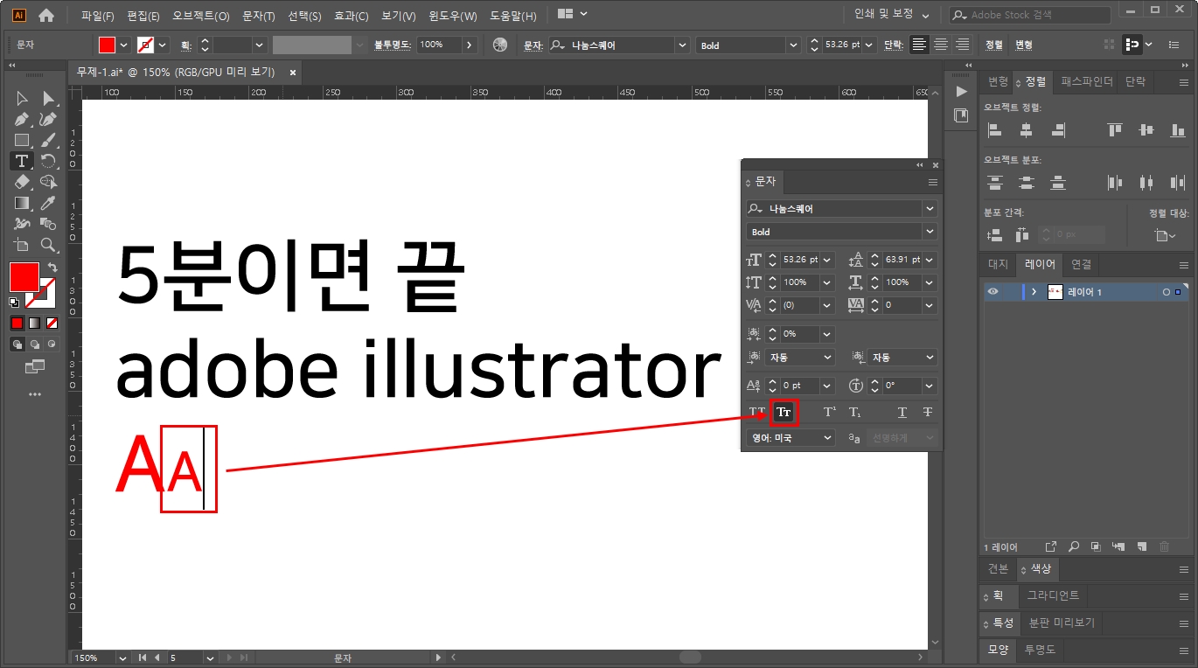Select the Eraser tool
The image size is (1198, 668).
(21, 182)
